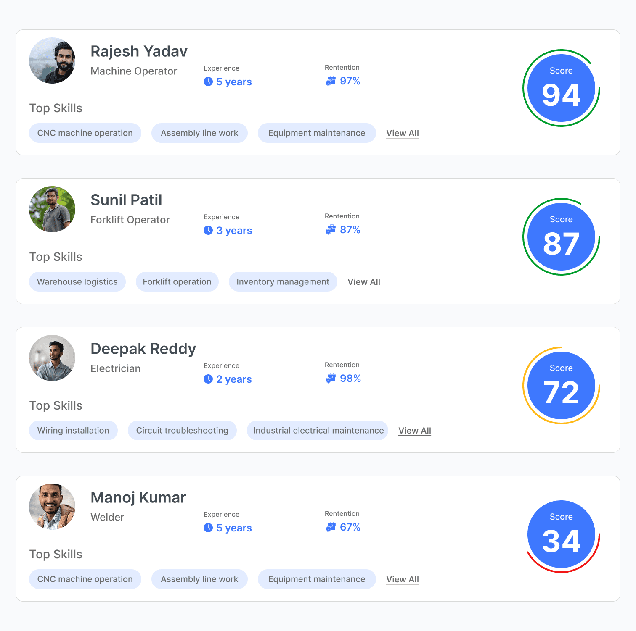
Task: Show View All skills for Manoj Kumar
Action: [x=403, y=579]
